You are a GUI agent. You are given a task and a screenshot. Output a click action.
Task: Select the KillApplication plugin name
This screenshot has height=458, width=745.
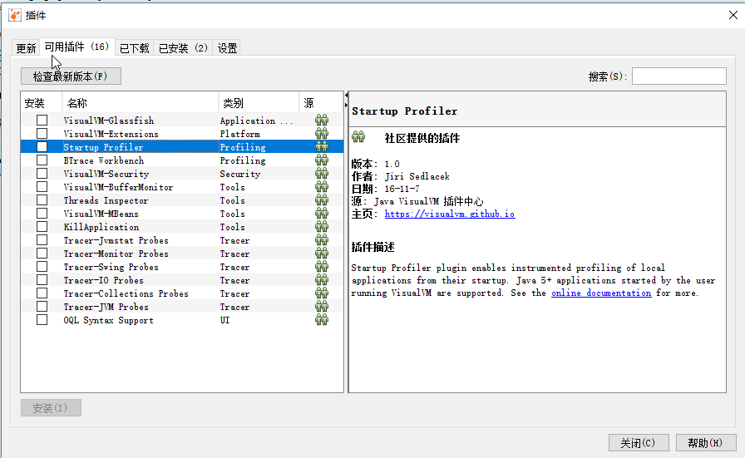tap(101, 227)
